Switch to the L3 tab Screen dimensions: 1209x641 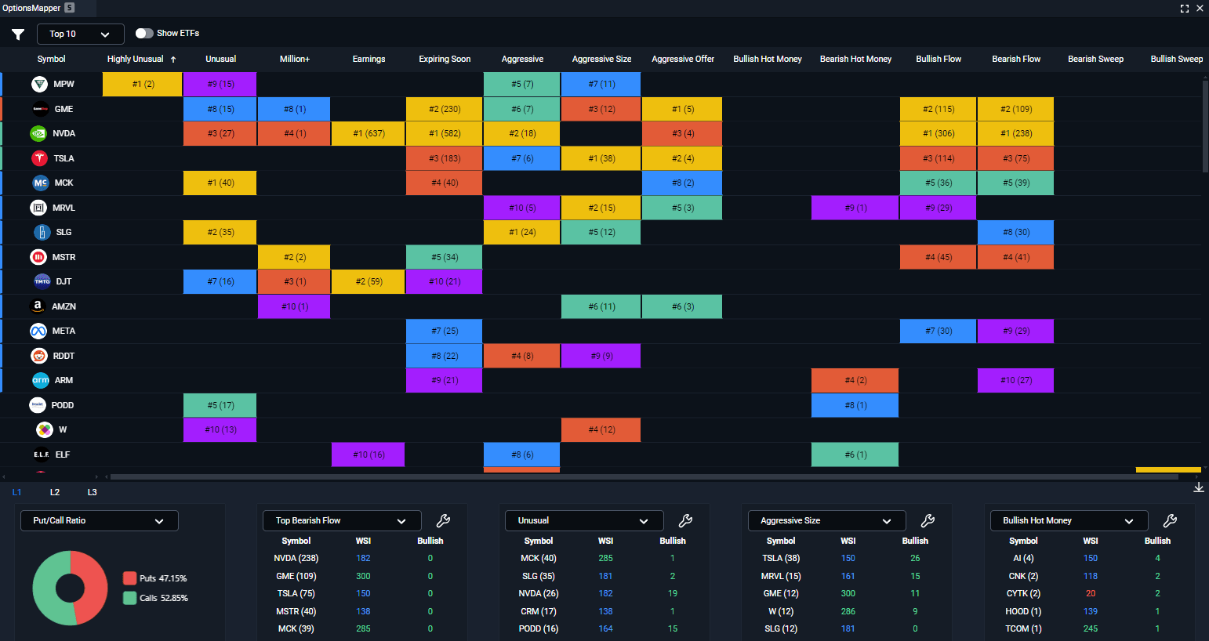tap(92, 492)
